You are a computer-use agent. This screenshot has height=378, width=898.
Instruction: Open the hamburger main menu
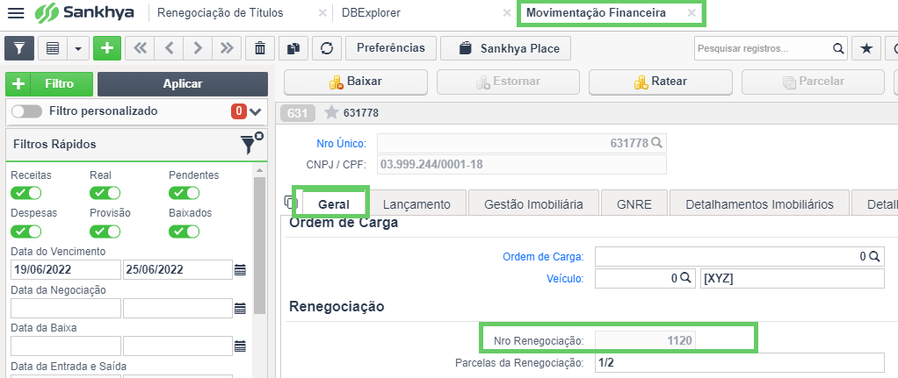tap(16, 12)
